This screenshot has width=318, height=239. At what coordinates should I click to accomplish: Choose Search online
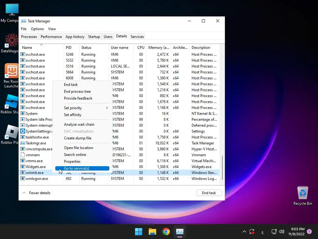click(x=82, y=154)
